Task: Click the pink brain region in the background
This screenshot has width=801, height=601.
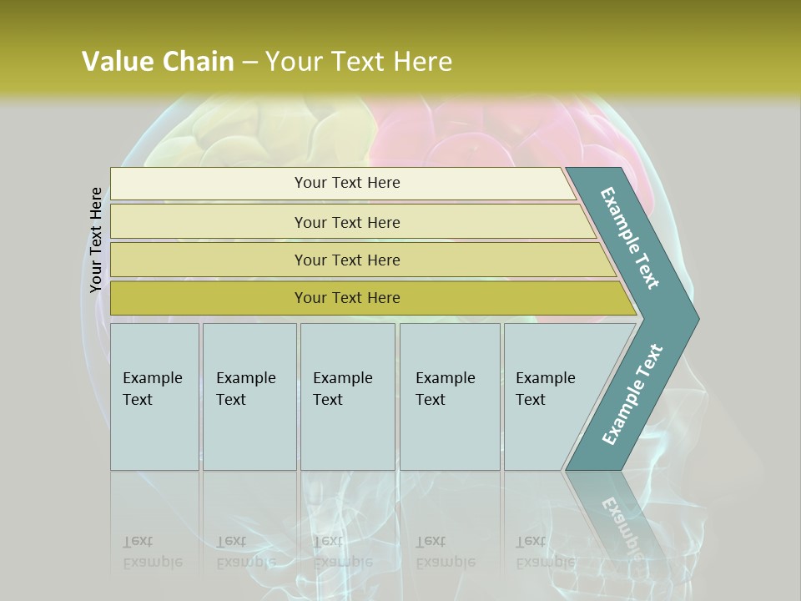Action: [x=467, y=134]
